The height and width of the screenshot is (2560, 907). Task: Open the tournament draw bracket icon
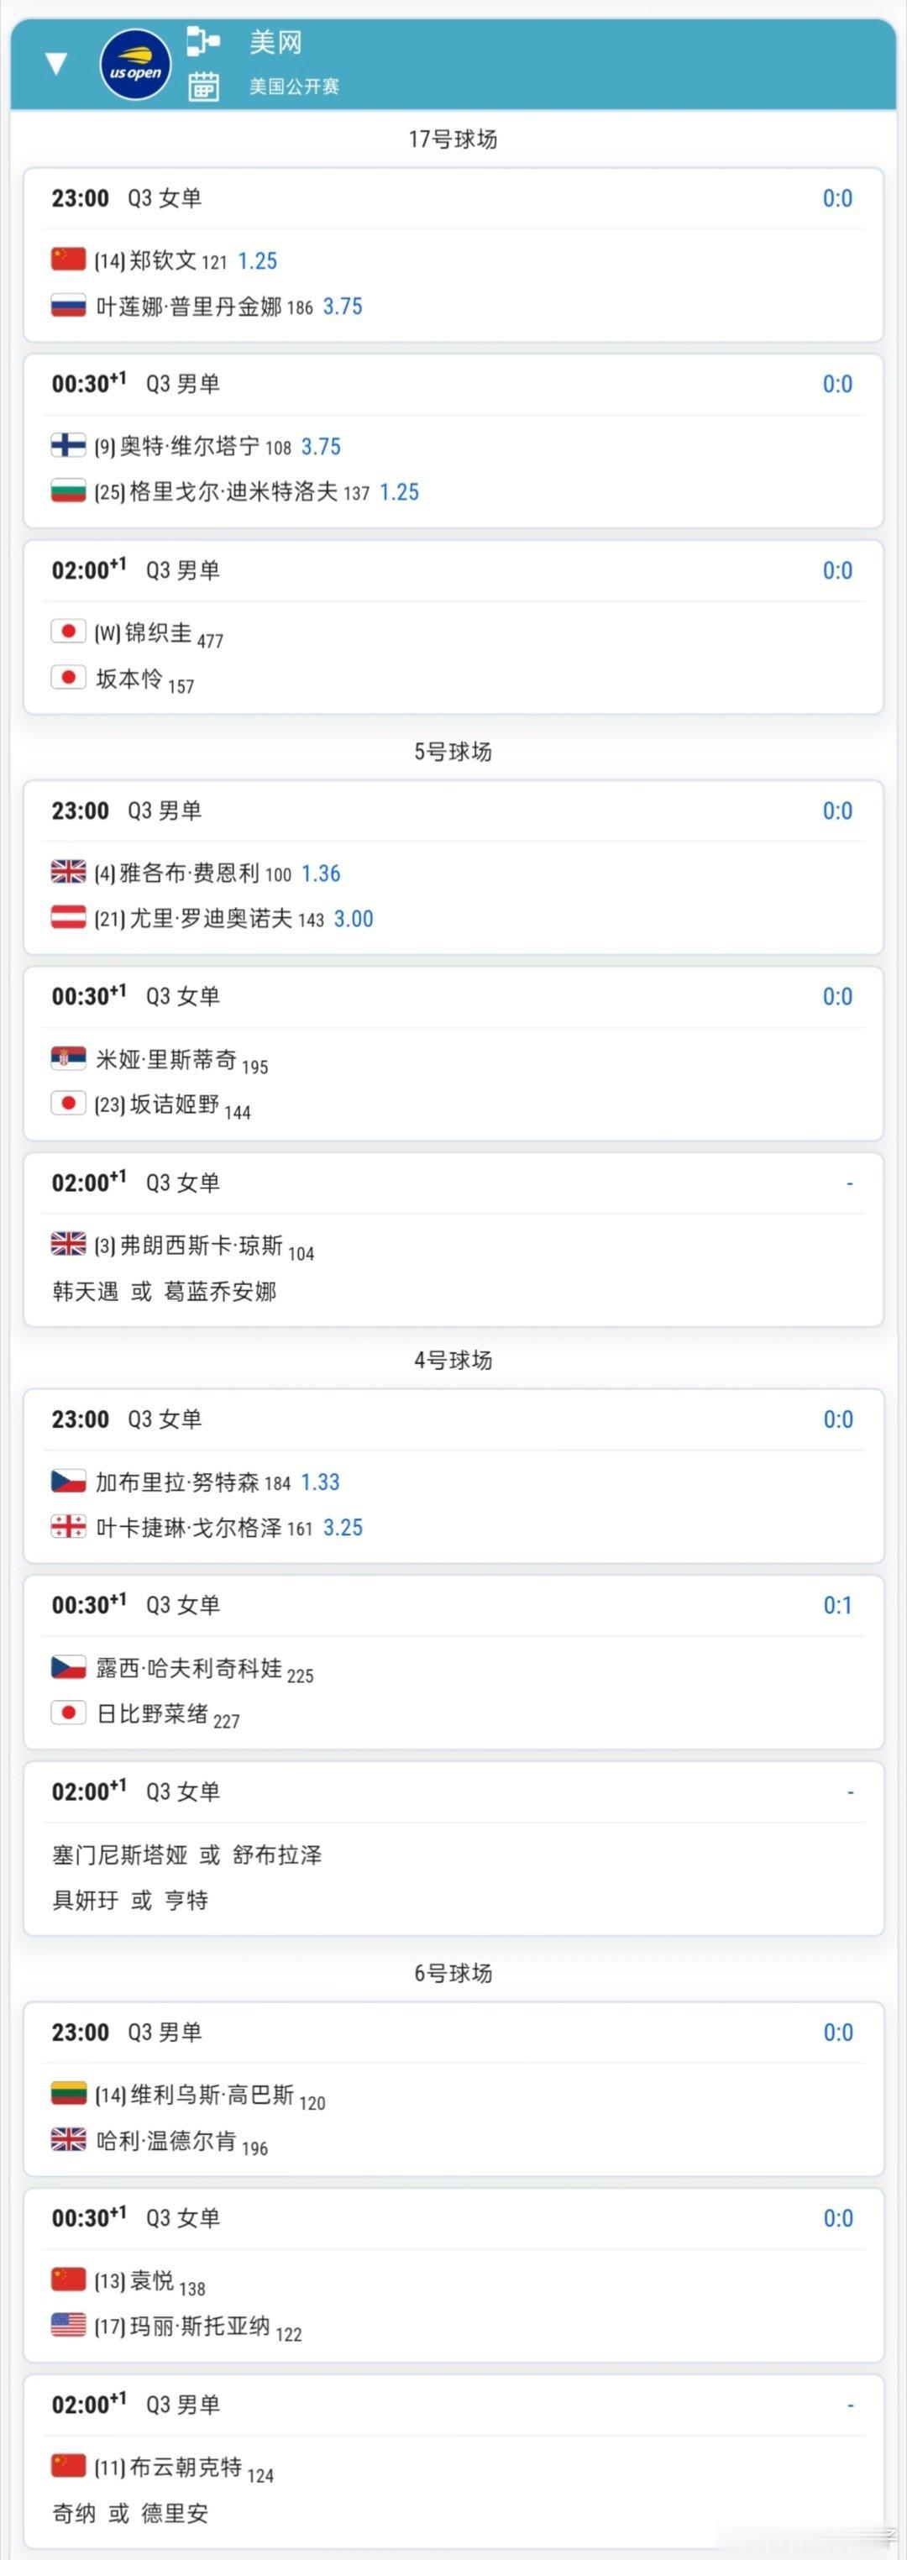[203, 41]
